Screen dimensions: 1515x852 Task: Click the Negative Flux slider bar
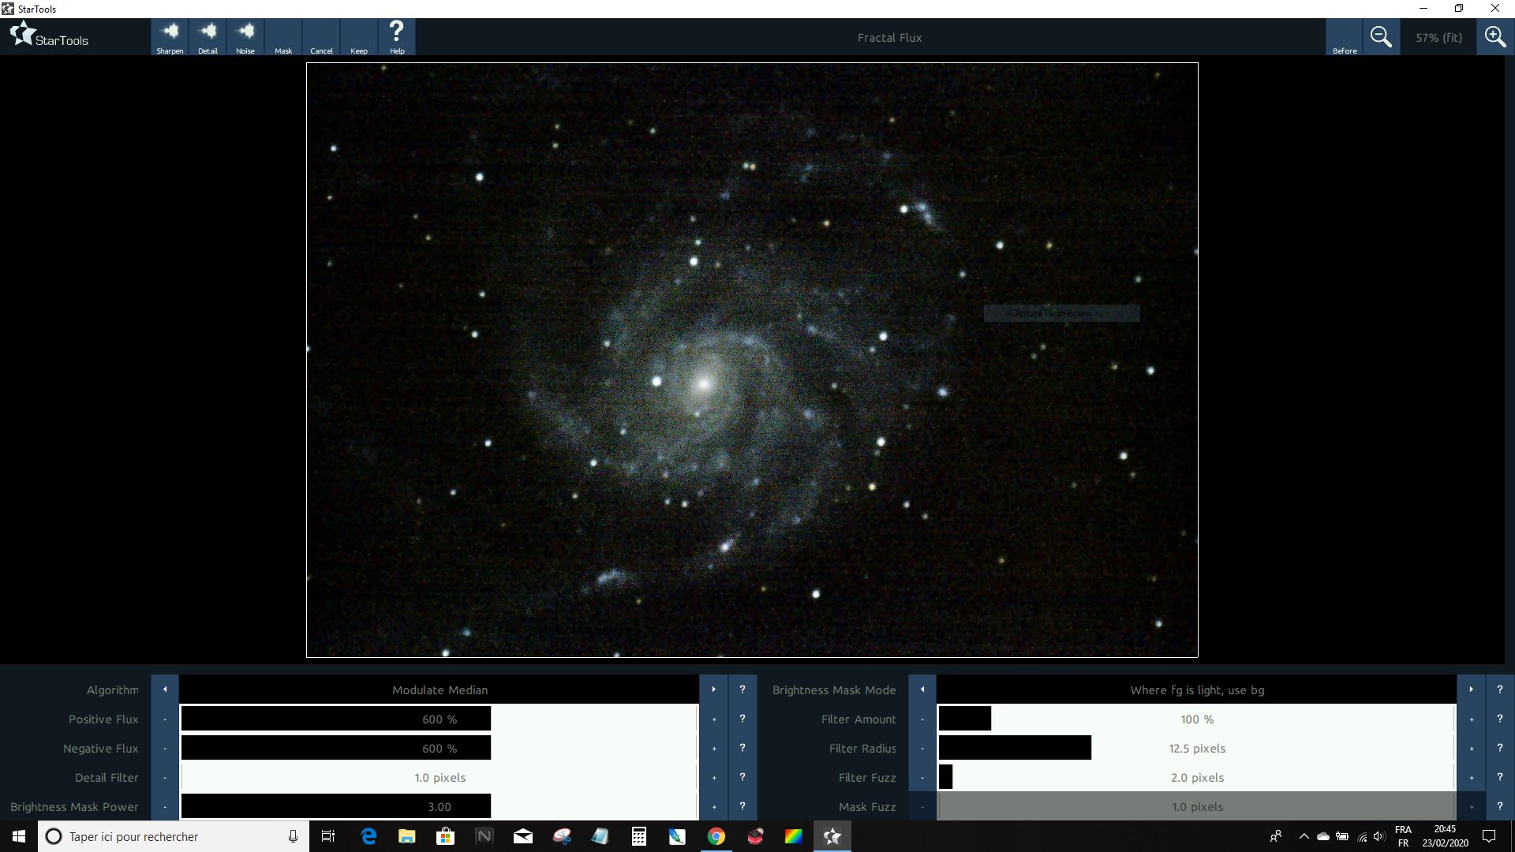click(x=440, y=748)
